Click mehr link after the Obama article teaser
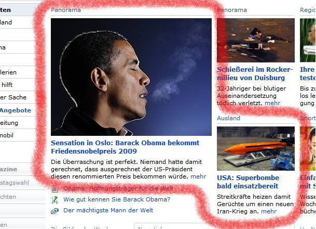This screenshot has width=316, height=229. click(198, 176)
